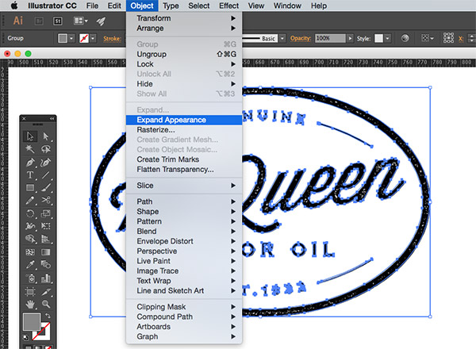The image size is (476, 349).
Task: Select the Rotate tool
Action: click(x=30, y=213)
